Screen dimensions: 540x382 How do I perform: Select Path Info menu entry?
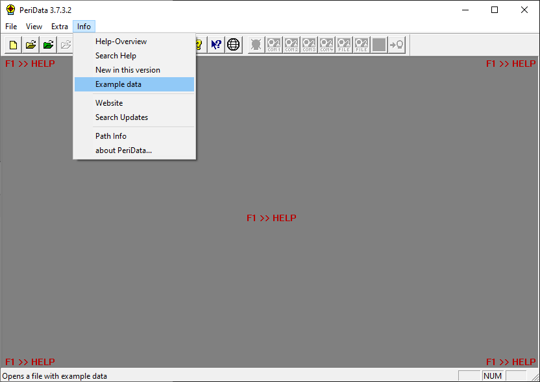[x=134, y=136]
